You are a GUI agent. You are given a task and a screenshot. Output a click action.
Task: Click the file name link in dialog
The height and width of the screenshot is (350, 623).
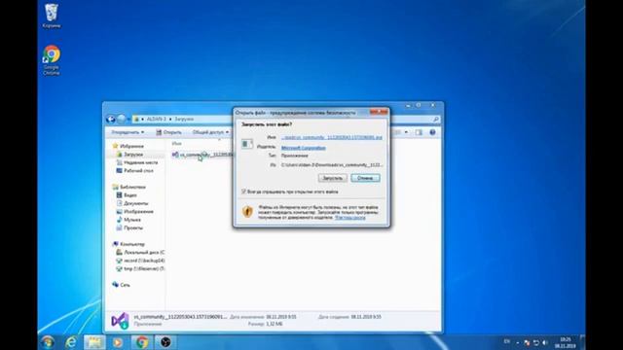coord(331,137)
